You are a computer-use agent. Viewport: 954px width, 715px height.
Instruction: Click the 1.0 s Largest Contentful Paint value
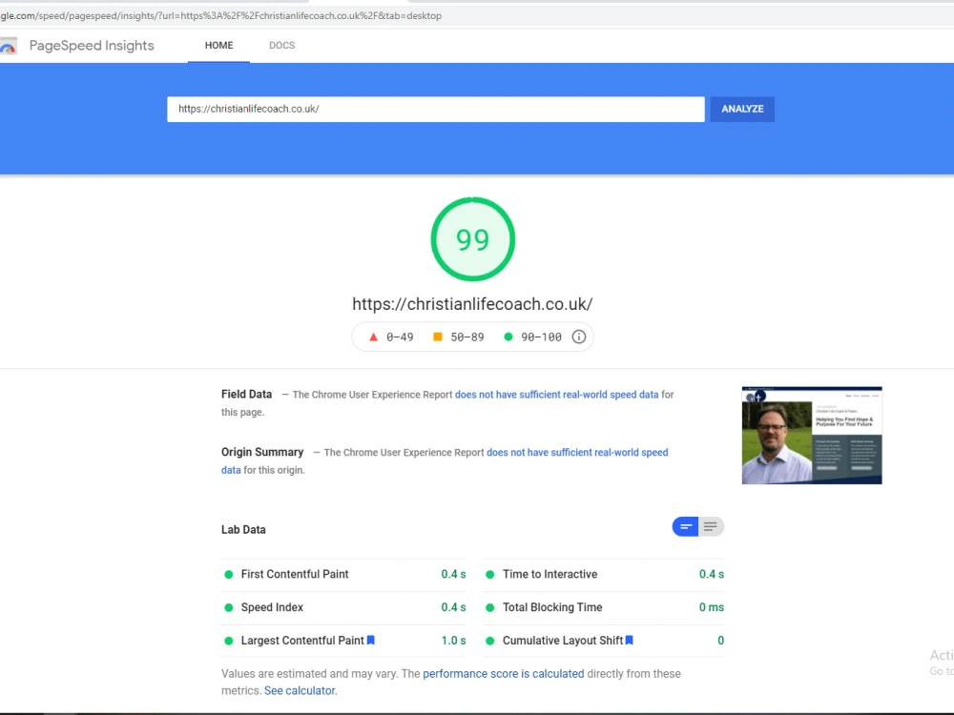click(x=453, y=641)
